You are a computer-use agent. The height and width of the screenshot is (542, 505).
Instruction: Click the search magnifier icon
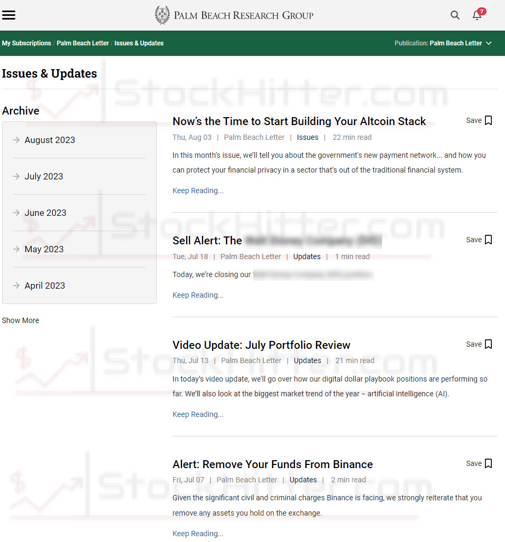click(455, 15)
